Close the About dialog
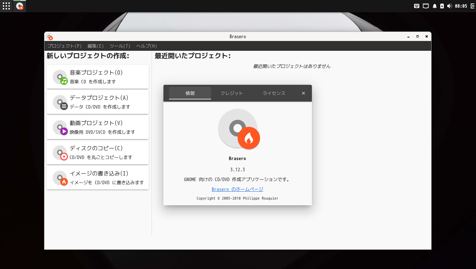This screenshot has height=269, width=476. point(303,93)
